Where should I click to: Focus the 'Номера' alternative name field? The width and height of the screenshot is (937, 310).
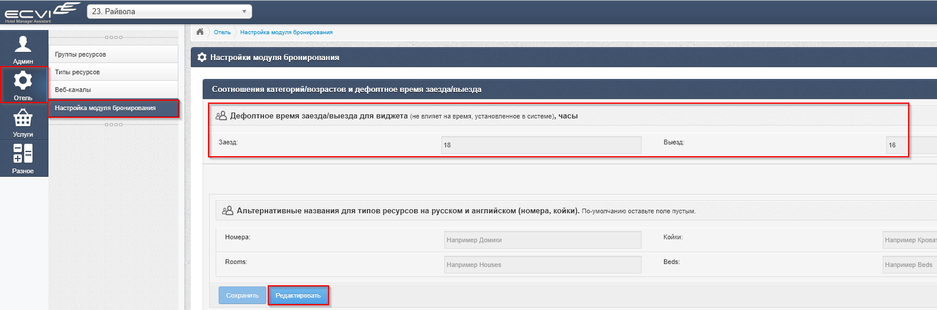coord(542,240)
